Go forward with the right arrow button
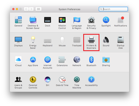The width and height of the screenshot is (139, 106). [31, 9]
